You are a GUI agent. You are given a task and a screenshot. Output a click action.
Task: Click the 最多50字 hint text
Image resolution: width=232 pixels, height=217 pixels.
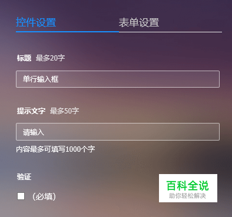[x=64, y=111]
